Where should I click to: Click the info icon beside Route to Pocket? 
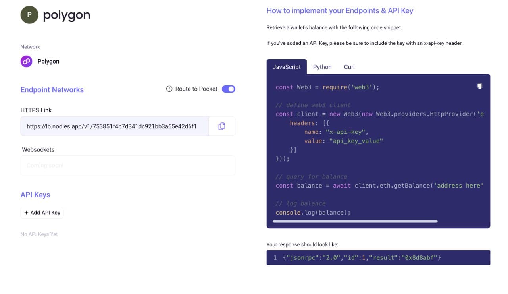pos(169,89)
